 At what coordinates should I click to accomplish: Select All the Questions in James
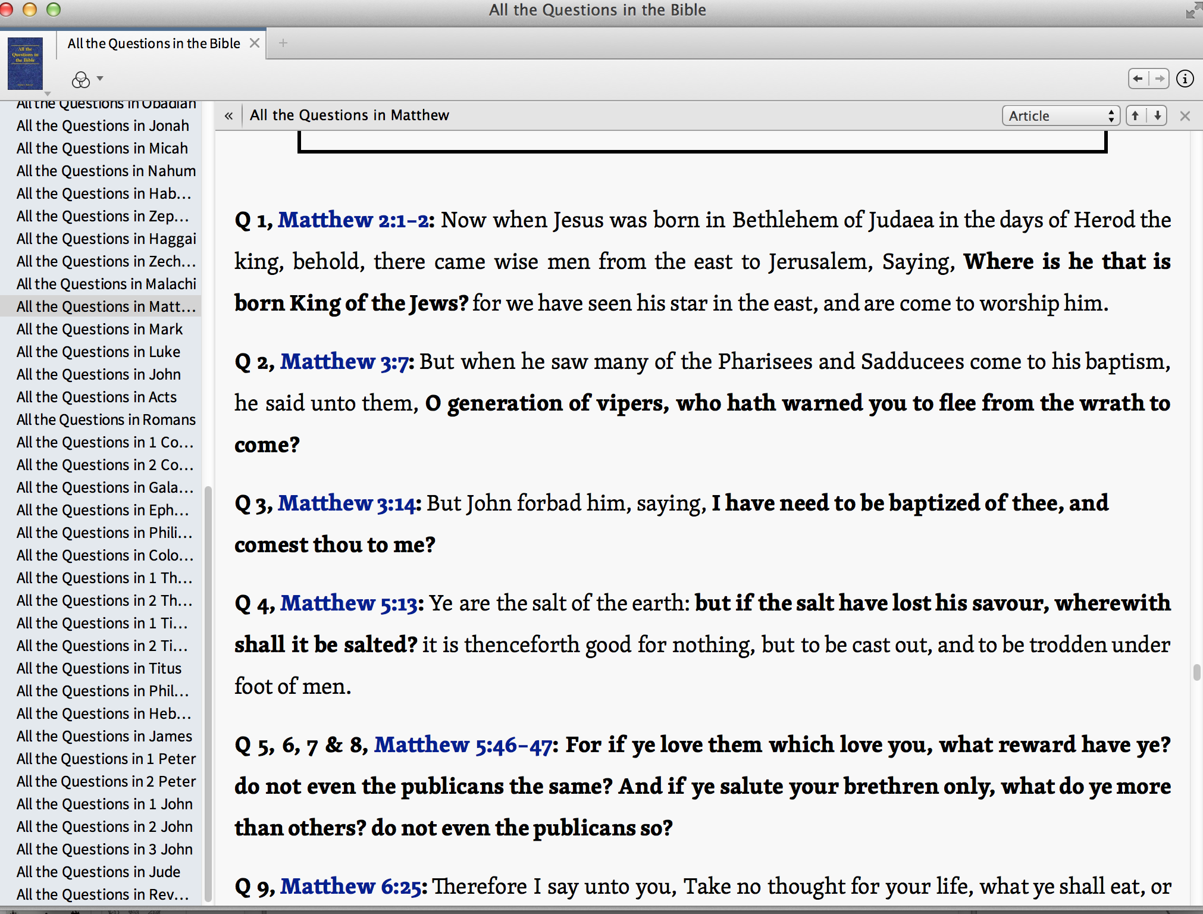point(104,736)
